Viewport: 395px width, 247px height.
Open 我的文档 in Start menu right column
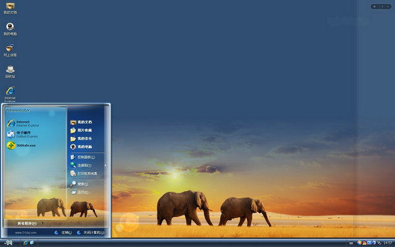click(x=81, y=123)
